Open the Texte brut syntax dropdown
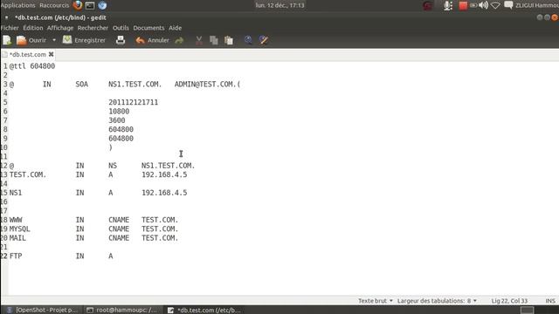This screenshot has width=559, height=314. click(376, 301)
